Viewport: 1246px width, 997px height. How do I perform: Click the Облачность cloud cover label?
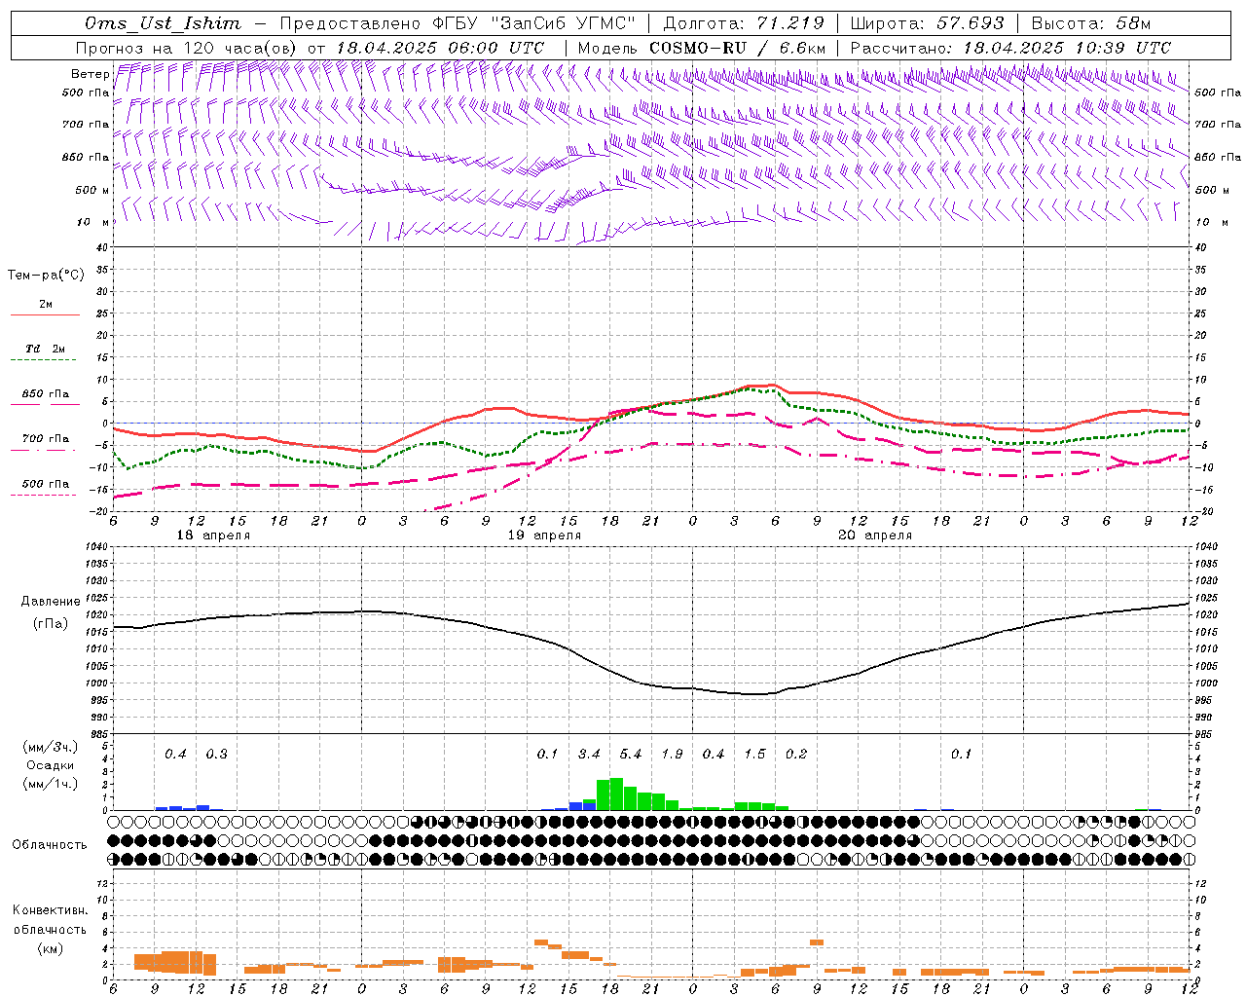50,845
